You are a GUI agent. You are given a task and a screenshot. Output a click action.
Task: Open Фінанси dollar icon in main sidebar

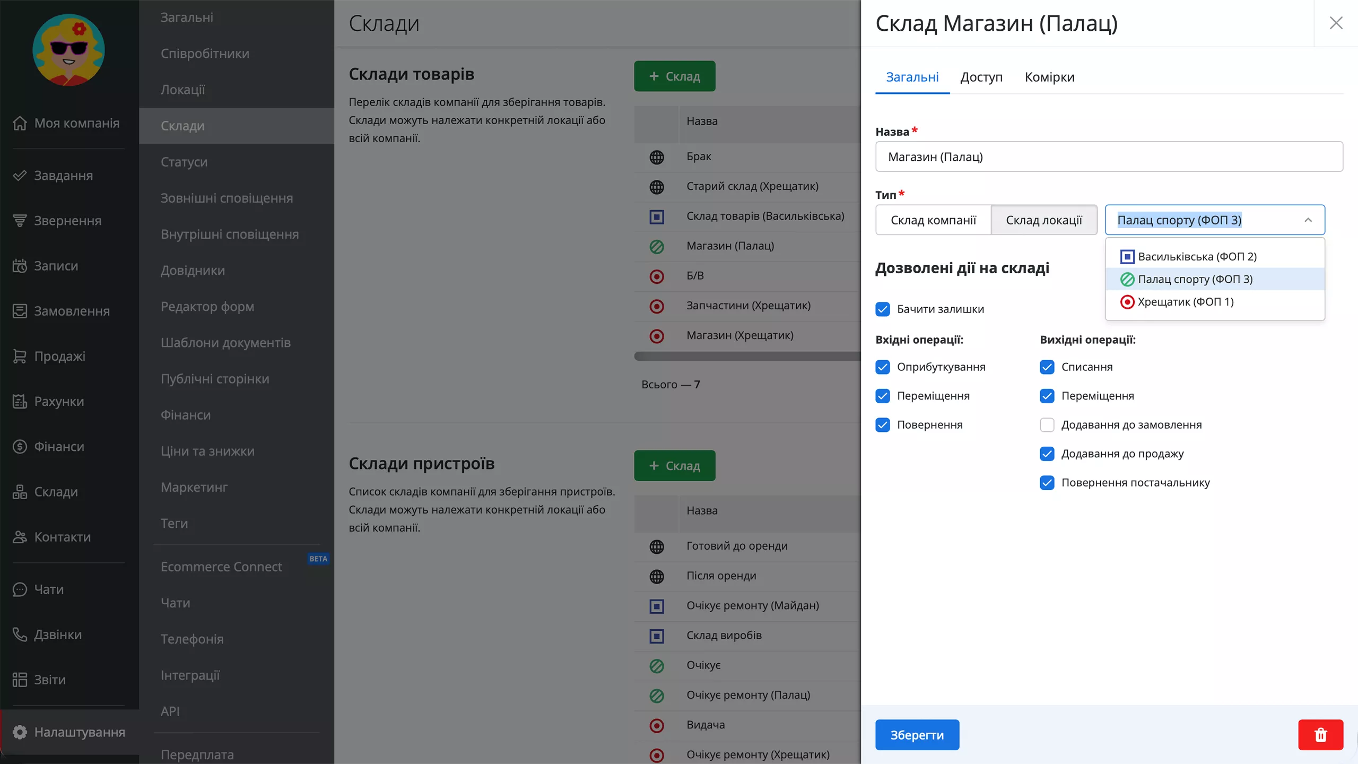[x=20, y=447]
